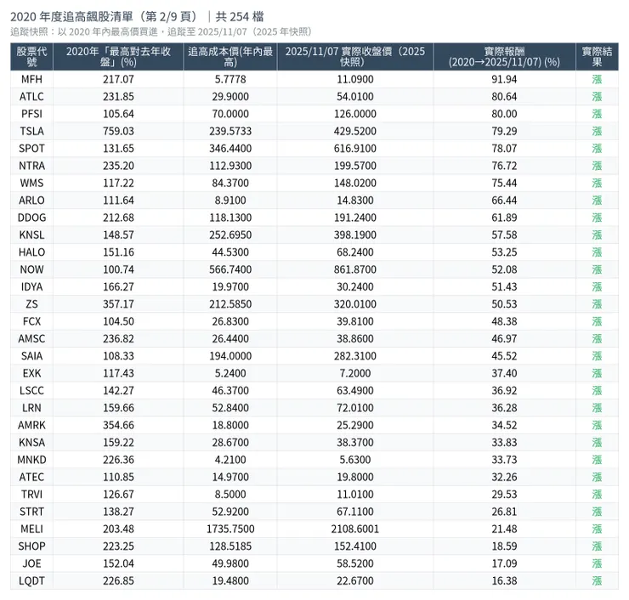Viewport: 629px width, 600px height.
Task: Select the MFH ticker cell
Action: tap(31, 79)
